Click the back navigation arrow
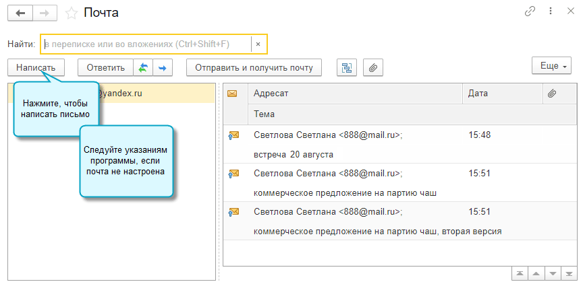This screenshot has height=282, width=583. coord(20,13)
